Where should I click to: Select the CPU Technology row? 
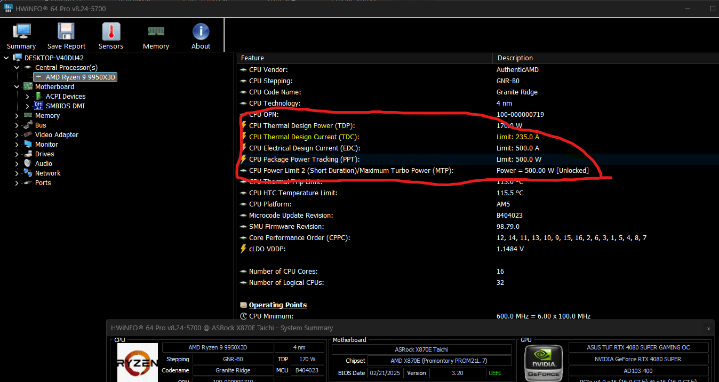pyautogui.click(x=477, y=104)
